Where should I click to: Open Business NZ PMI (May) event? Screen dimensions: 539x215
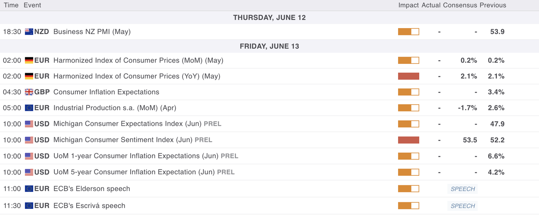(92, 32)
